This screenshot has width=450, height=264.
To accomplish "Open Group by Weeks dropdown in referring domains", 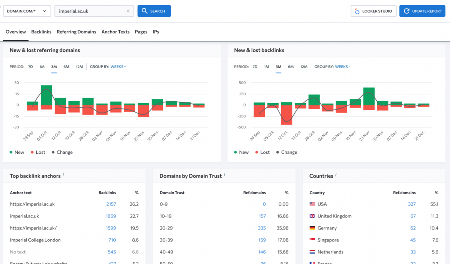I will 118,67.
